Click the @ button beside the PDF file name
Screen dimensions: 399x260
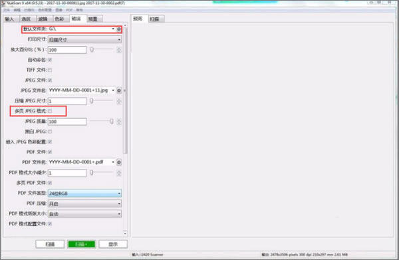(119, 162)
